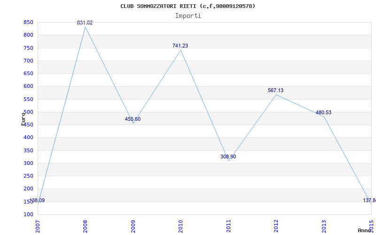Click the y-axis value 250
This screenshot has height=235, width=376.
(x=28, y=176)
